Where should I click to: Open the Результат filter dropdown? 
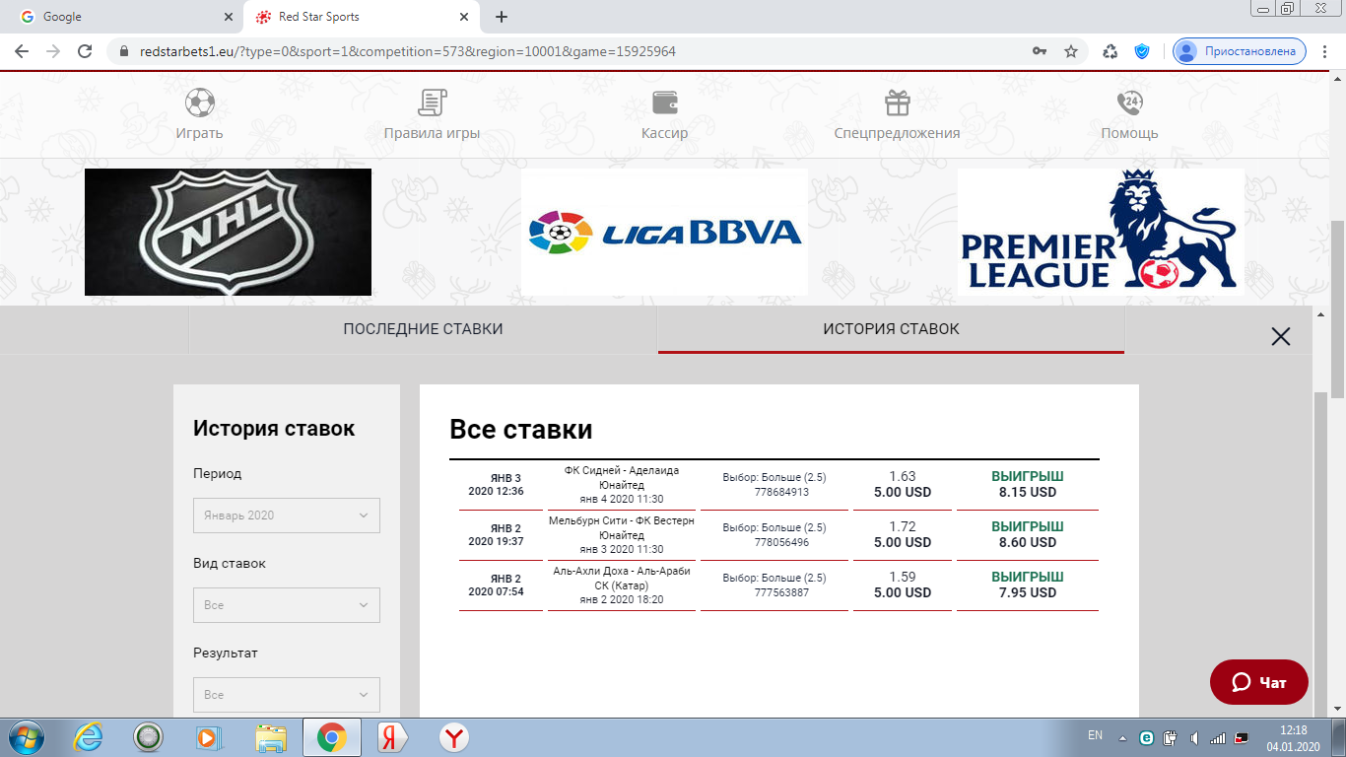pyautogui.click(x=286, y=695)
